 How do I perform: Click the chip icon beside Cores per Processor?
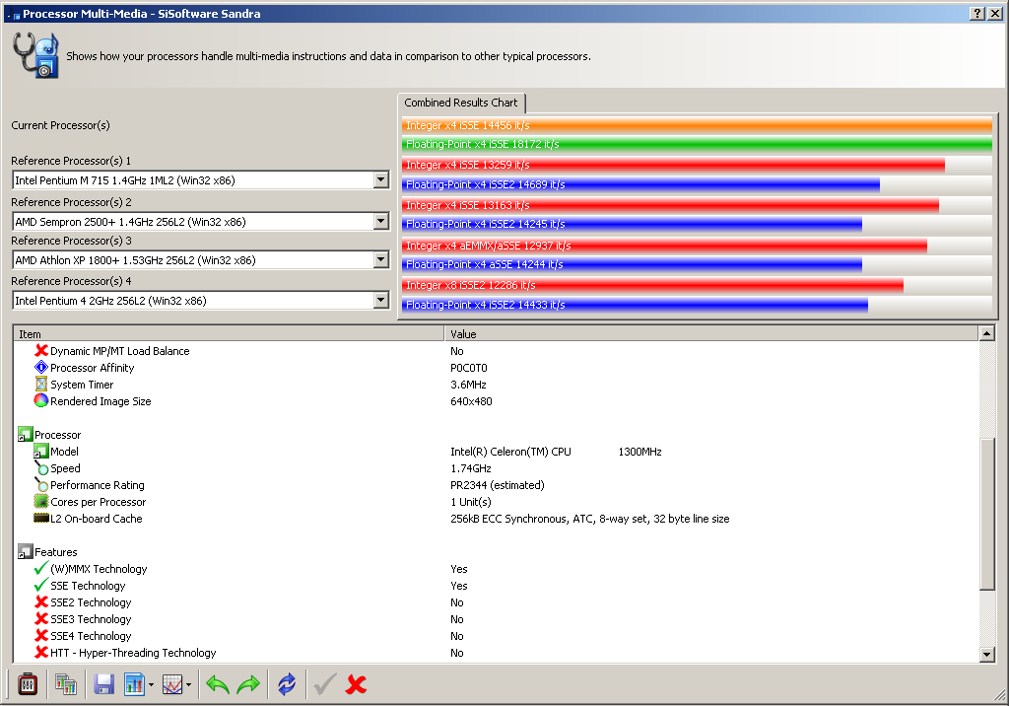tap(41, 501)
